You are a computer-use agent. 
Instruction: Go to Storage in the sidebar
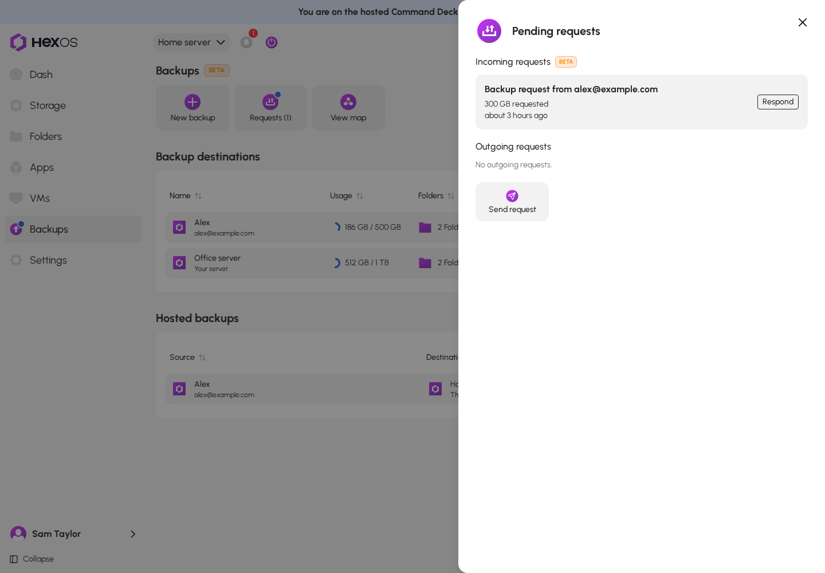pyautogui.click(x=73, y=105)
